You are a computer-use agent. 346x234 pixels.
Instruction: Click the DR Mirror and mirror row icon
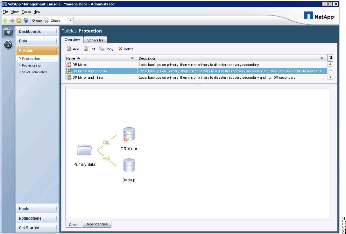(69, 77)
